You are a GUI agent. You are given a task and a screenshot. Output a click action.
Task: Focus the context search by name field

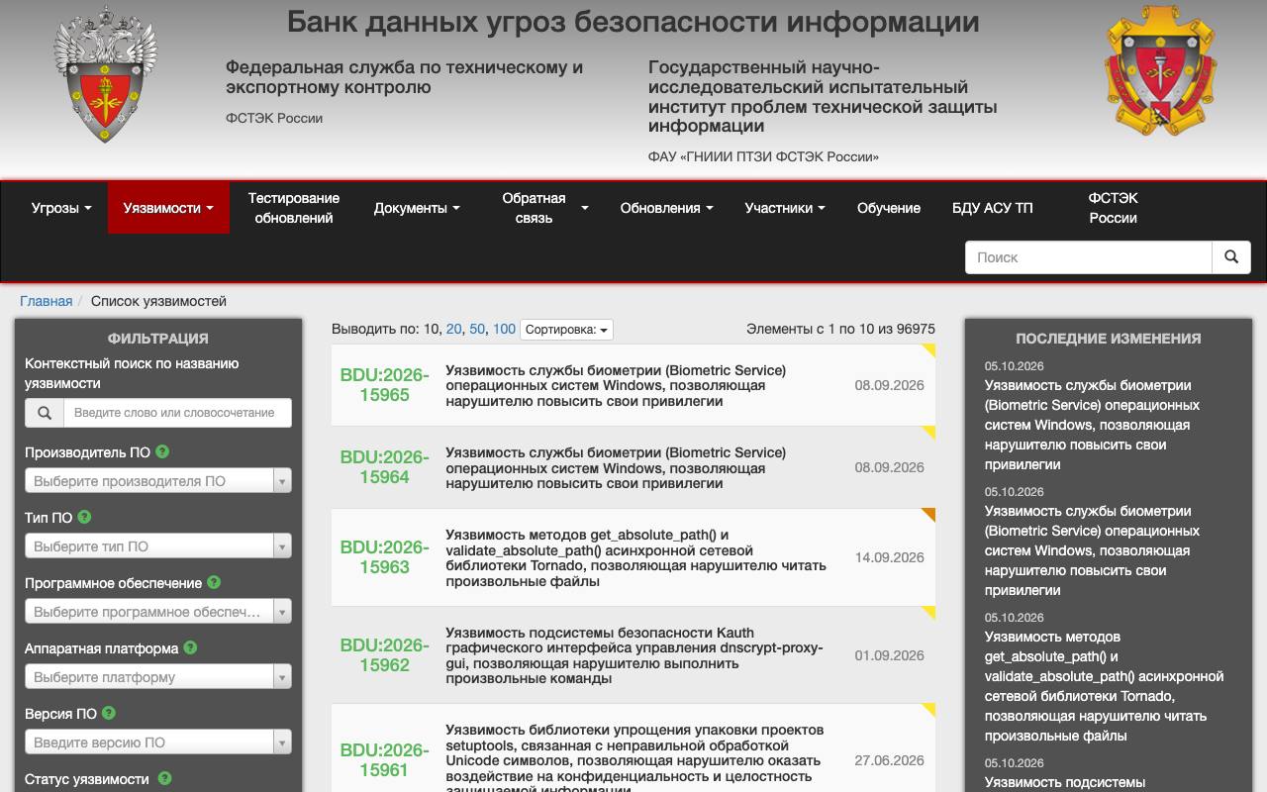[177, 413]
